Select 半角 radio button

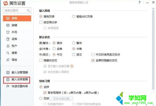[74, 49]
